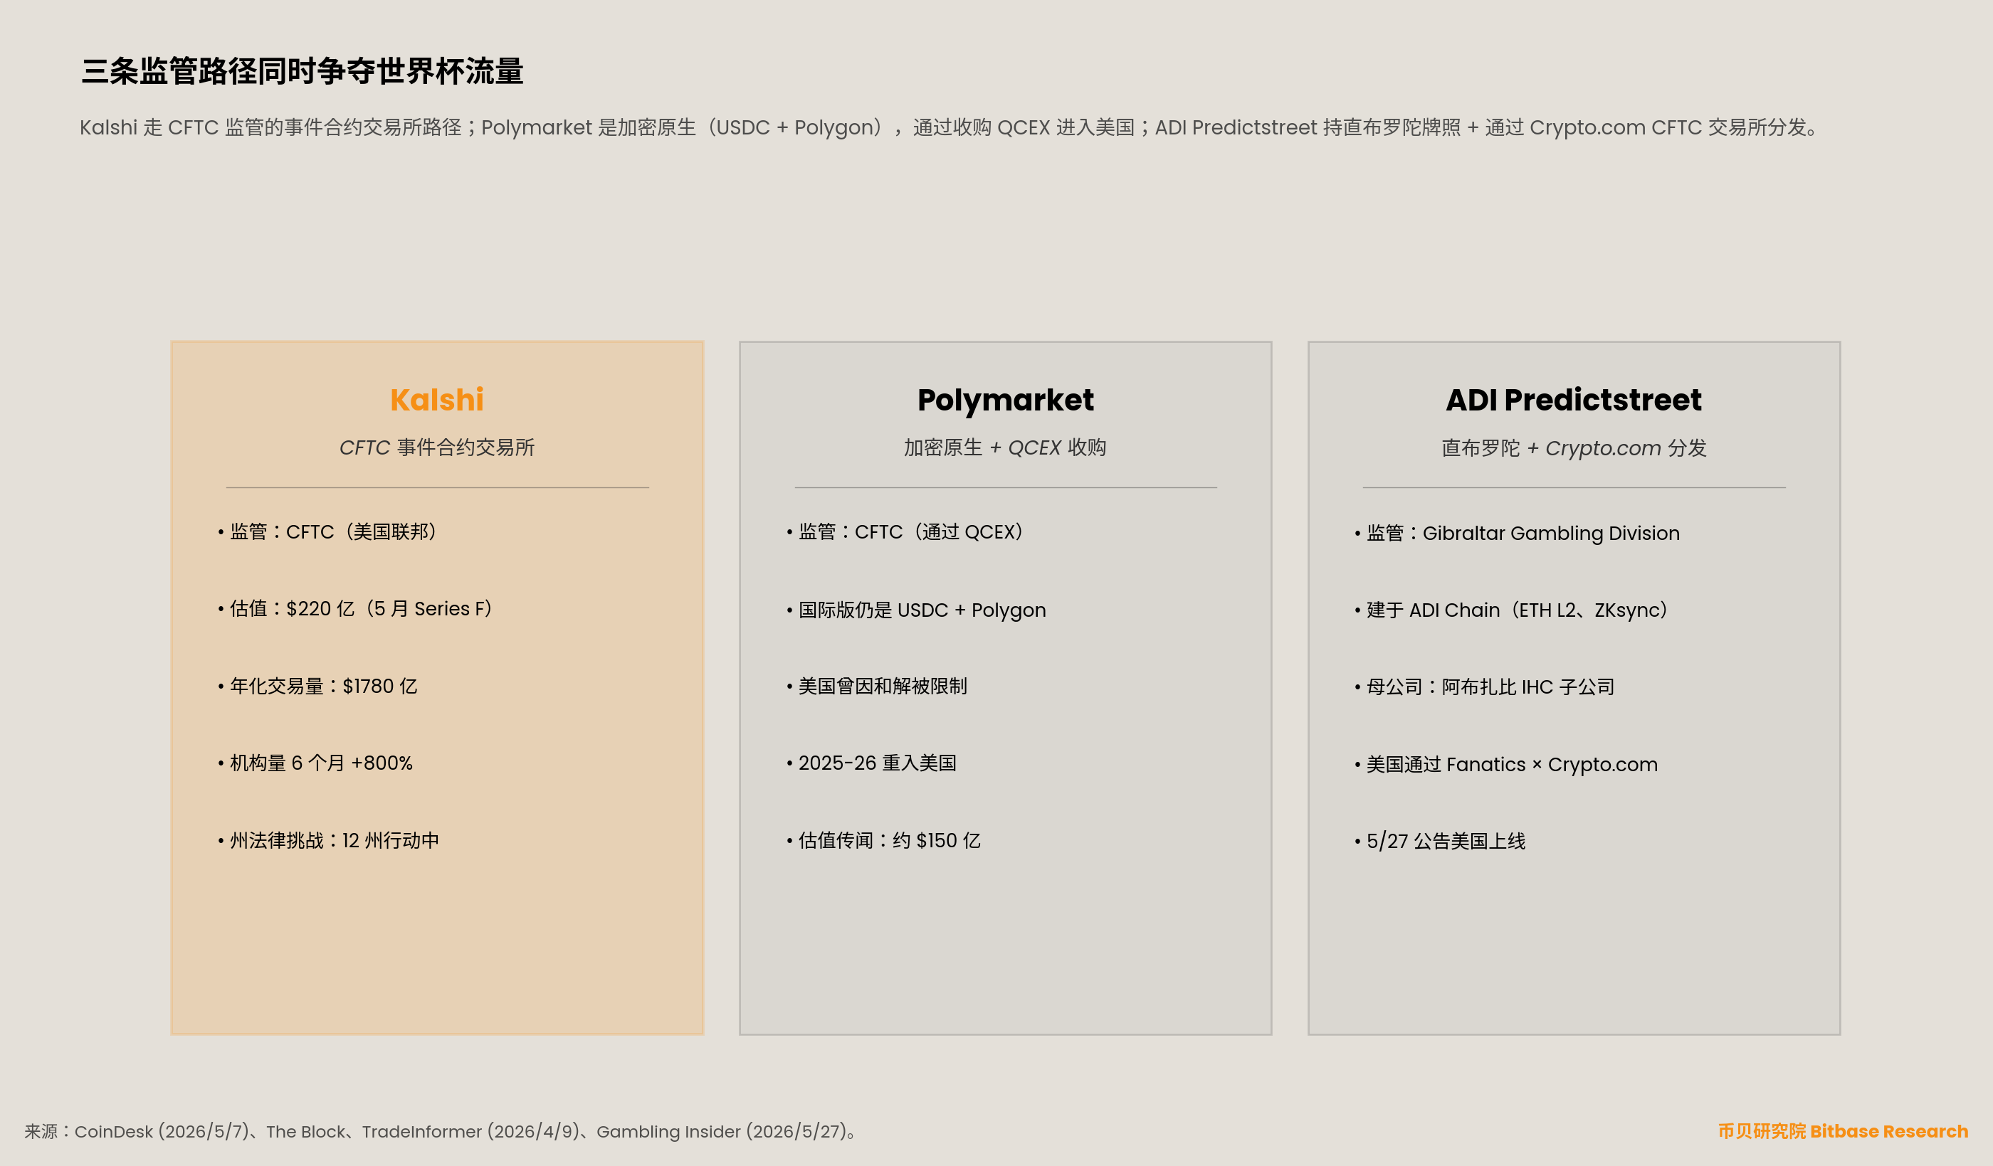This screenshot has height=1166, width=1993.
Task: Click bullet 建于 ADI Chain（ETH L2、ZKsync）
Action: pyautogui.click(x=1512, y=610)
